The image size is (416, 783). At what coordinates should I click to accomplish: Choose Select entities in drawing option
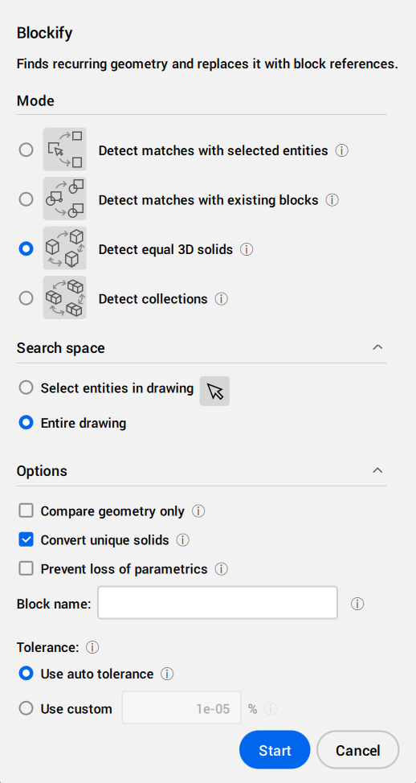pos(26,388)
